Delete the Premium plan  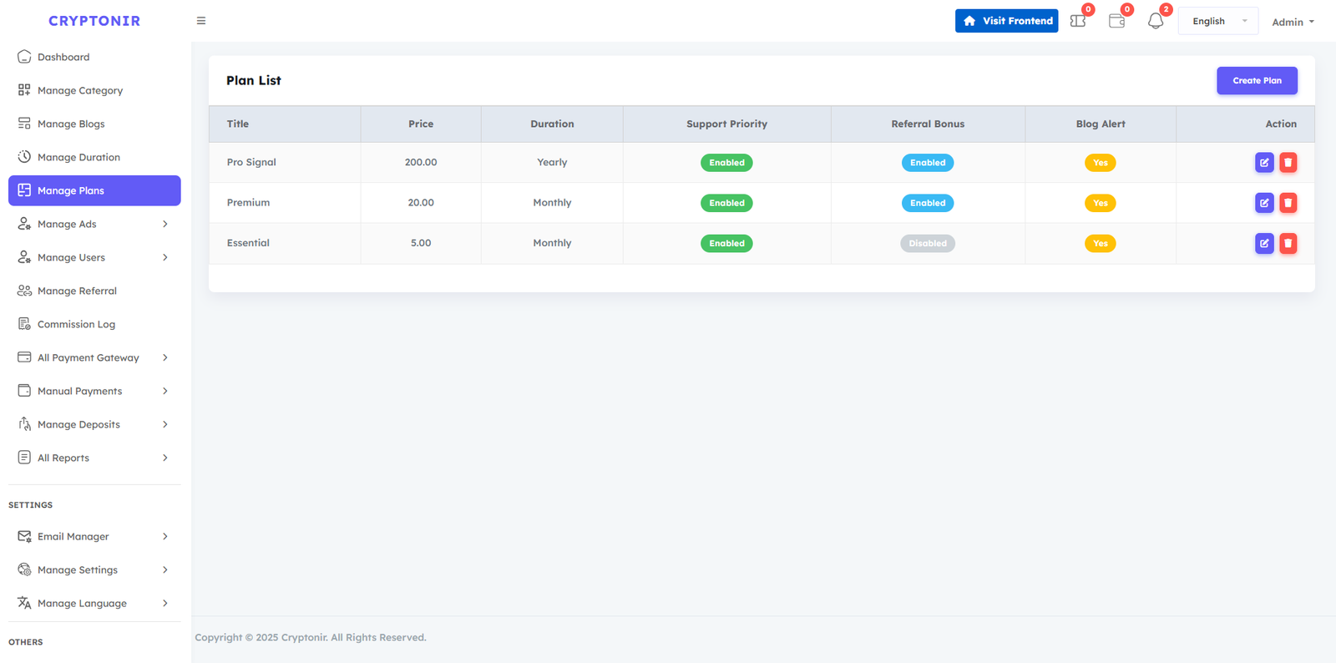coord(1288,203)
